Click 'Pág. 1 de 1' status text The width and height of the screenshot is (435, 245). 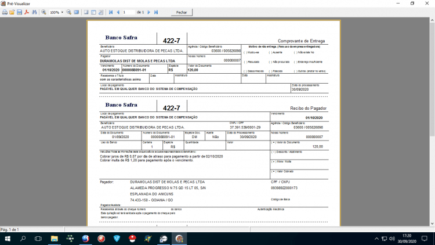(10, 229)
